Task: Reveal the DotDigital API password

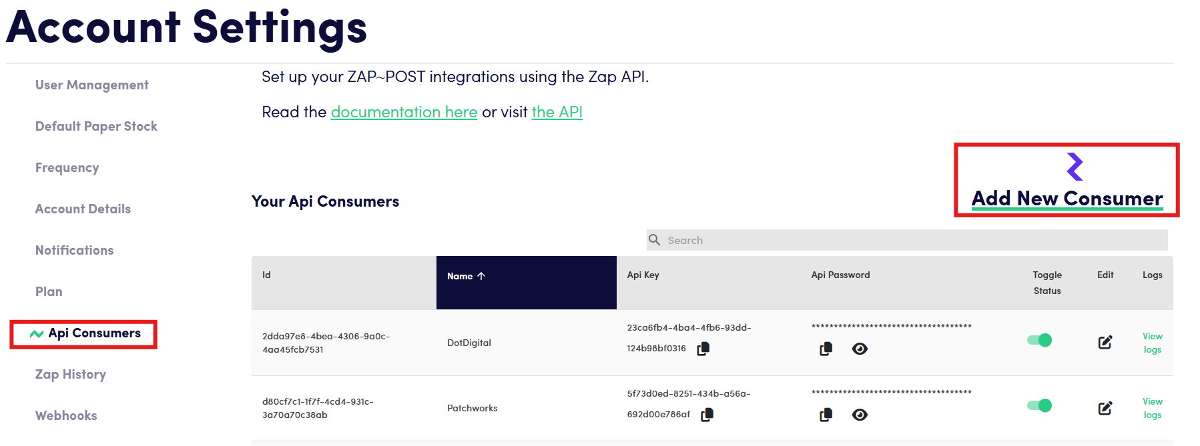Action: 860,349
